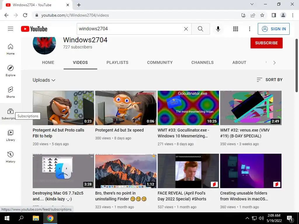Open 'Creating unusable folders' video title

pos(244,196)
